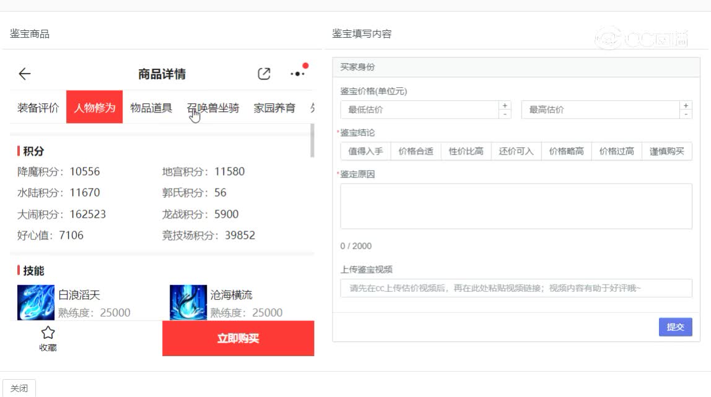711x397 pixels.
Task: Click the 白浪滔天 skill icon
Action: click(35, 302)
